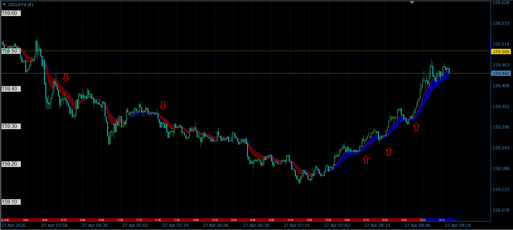Viewport: 513px width, 230px height.
Task: Click the 159.50 level label on left
Action: [11, 51]
